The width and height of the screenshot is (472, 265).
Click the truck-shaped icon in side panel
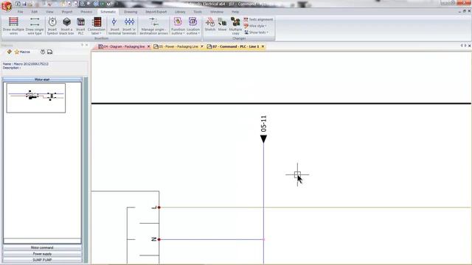50,52
